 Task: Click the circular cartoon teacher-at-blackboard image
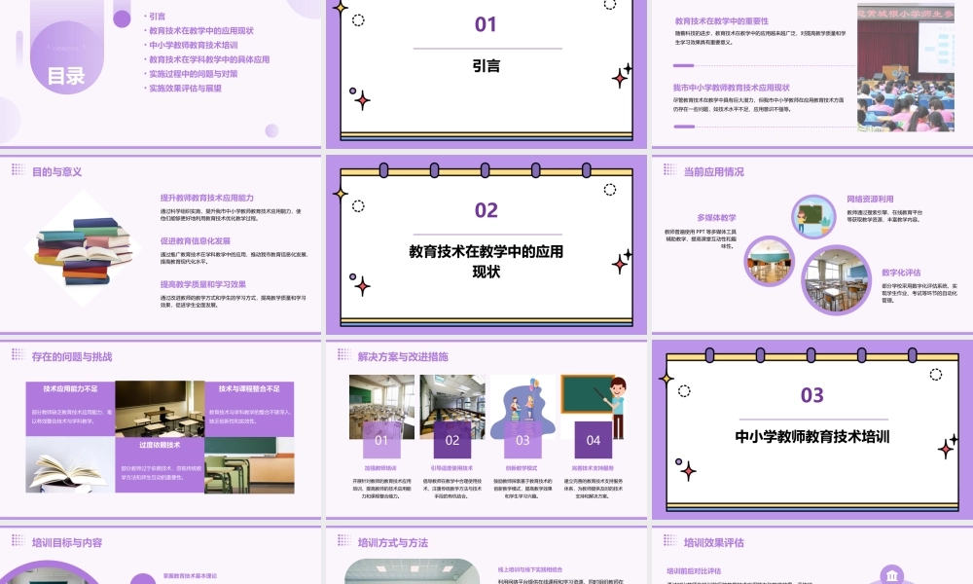[x=813, y=217]
